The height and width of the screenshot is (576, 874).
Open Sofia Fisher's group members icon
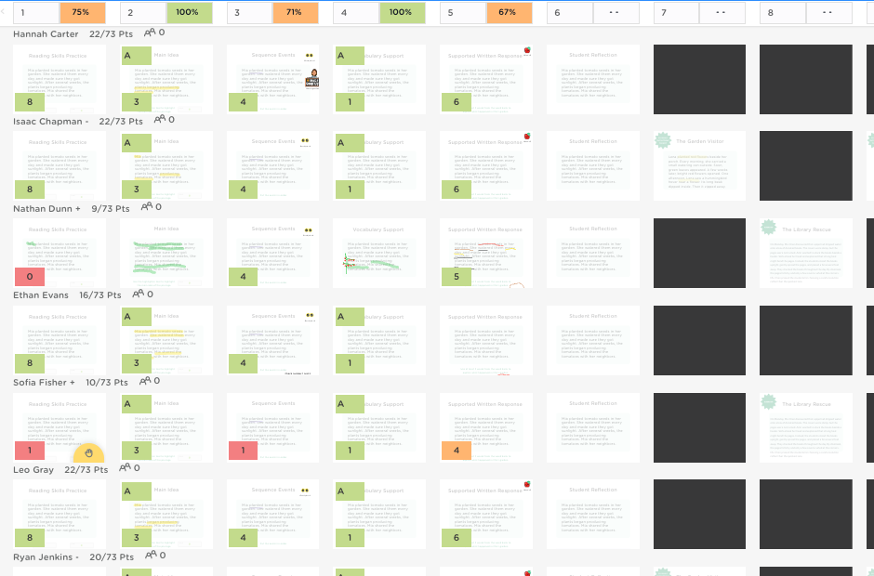(x=145, y=381)
